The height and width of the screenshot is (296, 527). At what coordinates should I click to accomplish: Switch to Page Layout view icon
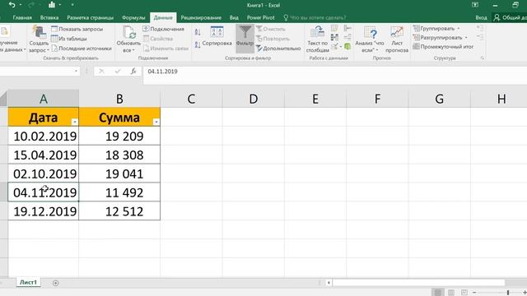click(451, 293)
